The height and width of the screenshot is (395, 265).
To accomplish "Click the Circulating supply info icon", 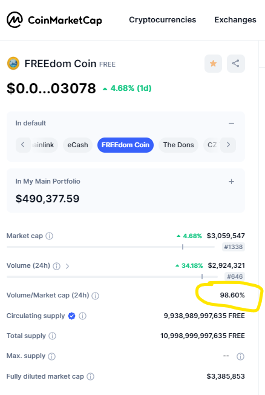I will 82,316.
